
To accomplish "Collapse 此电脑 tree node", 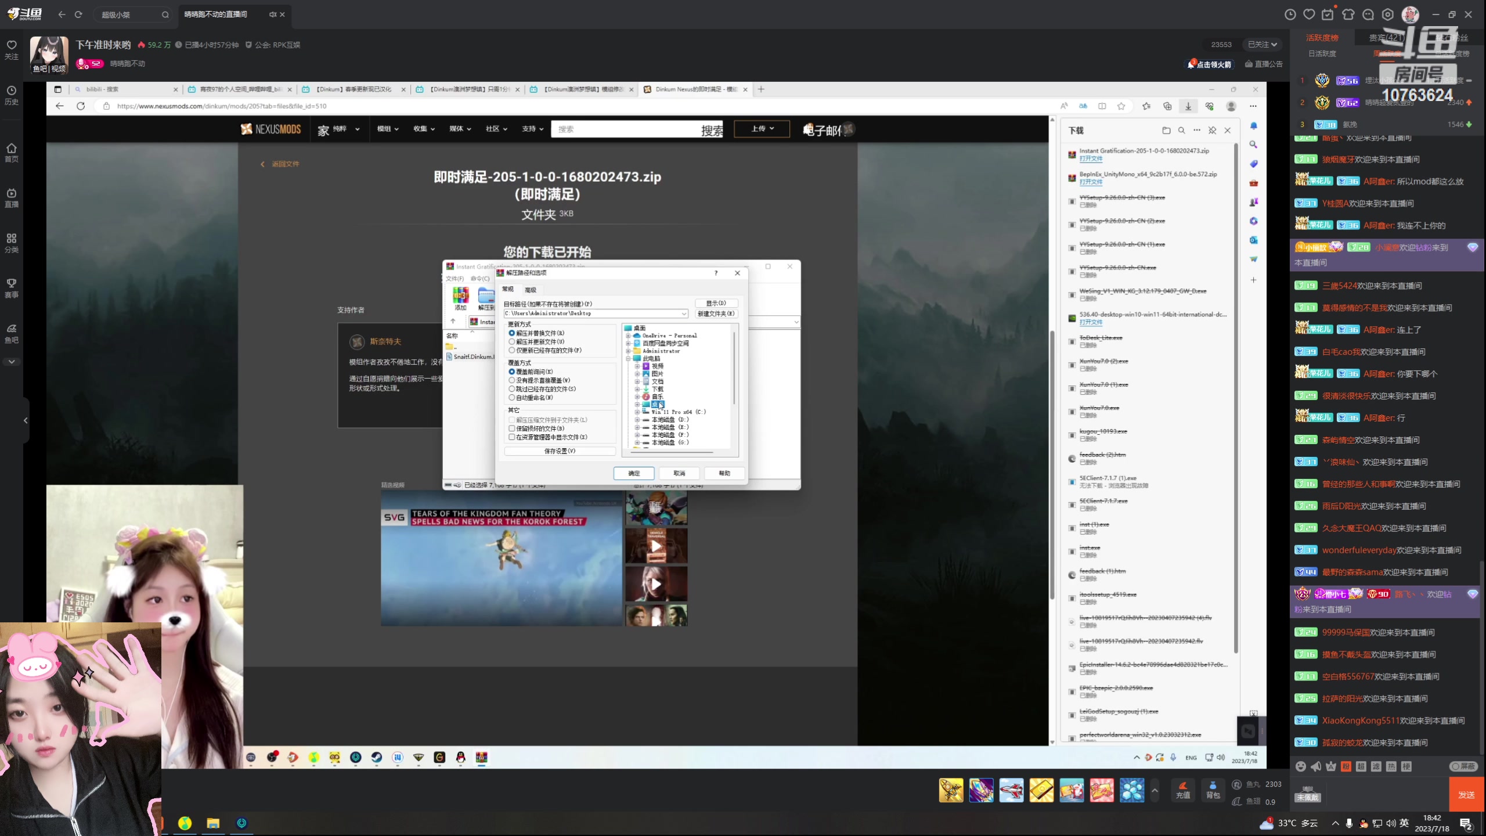I will 628,359.
